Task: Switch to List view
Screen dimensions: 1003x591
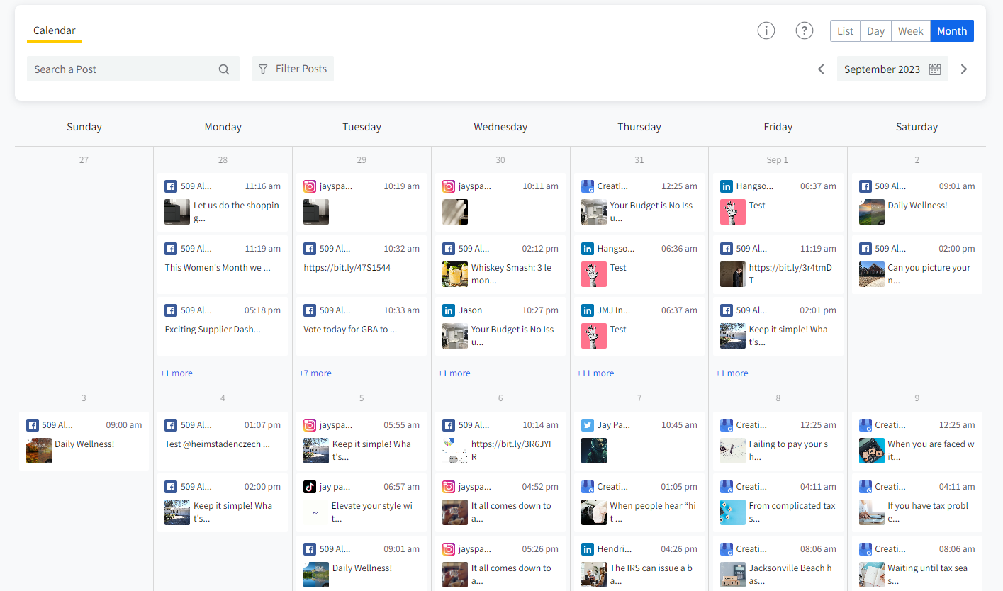Action: pyautogui.click(x=845, y=31)
